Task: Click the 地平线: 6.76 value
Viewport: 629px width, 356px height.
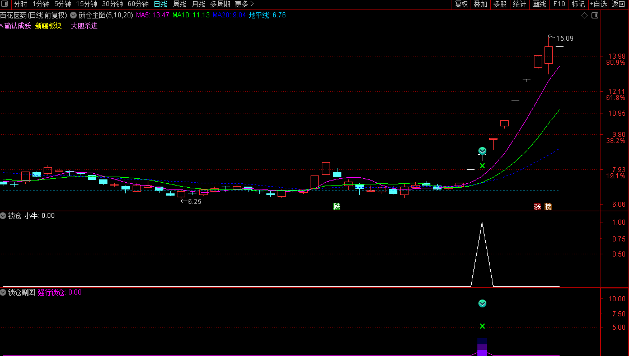Action: (x=267, y=15)
